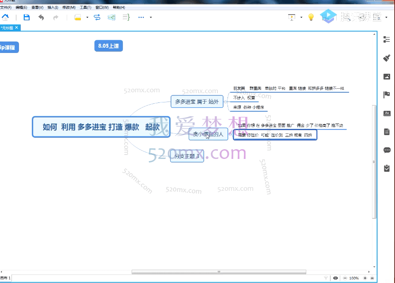The width and height of the screenshot is (395, 283).
Task: Toggle the eye visibility icon in status bar
Action: pyautogui.click(x=336, y=278)
